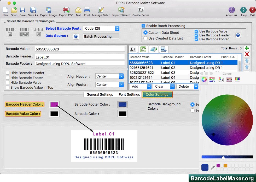Open the About us icon
This screenshot has height=182, width=256.
tap(231, 10)
